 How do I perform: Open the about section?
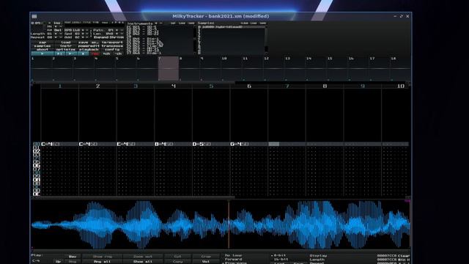(43, 50)
